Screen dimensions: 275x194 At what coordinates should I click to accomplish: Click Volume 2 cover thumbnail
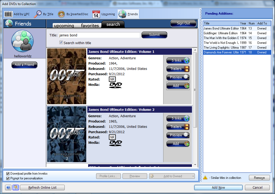67,134
